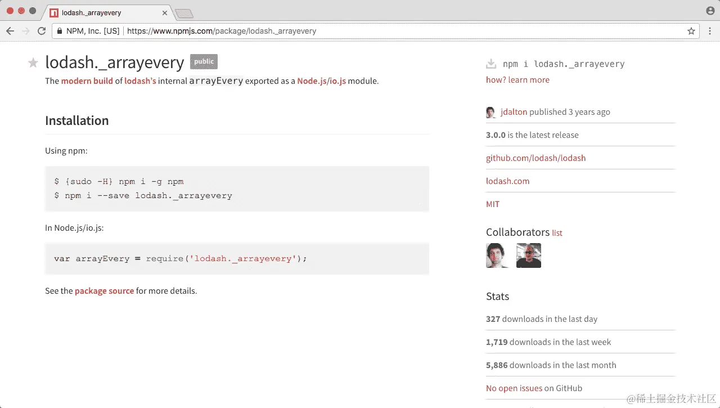Visit the lodash.com homepage link
Image resolution: width=720 pixels, height=408 pixels.
[507, 181]
